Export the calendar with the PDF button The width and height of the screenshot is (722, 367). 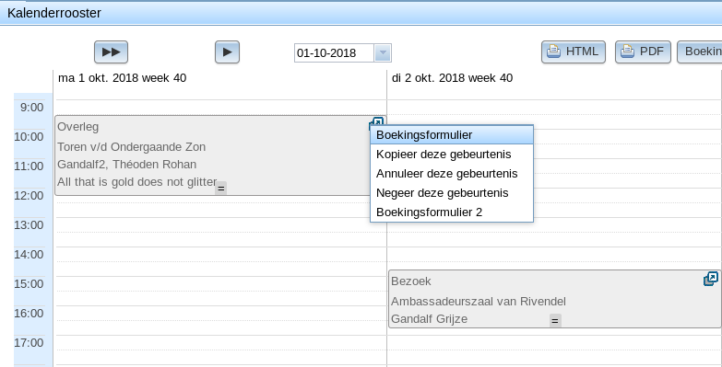643,52
